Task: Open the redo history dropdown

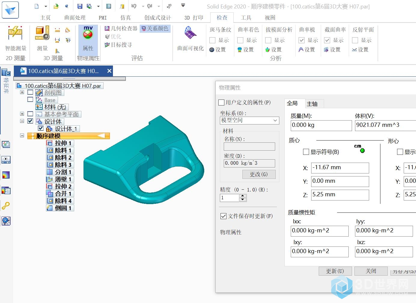Action: [159, 6]
